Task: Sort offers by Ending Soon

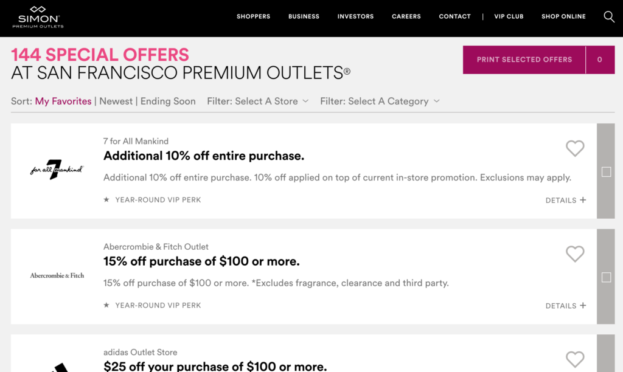Action: [x=168, y=102]
